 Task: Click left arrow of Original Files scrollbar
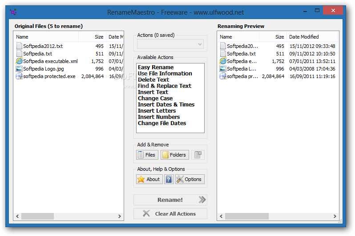point(17,216)
